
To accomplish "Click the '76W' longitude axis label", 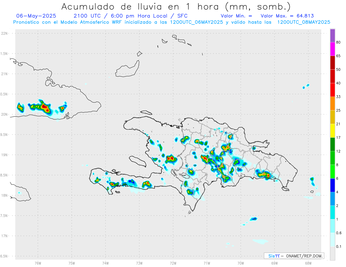I will pyautogui.click(x=38, y=263).
